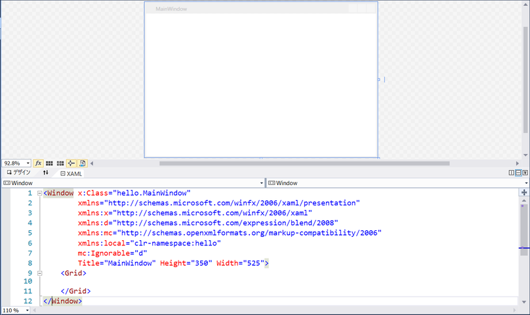Click line number 10 in the gutter
Image resolution: width=530 pixels, height=315 pixels.
click(x=28, y=281)
